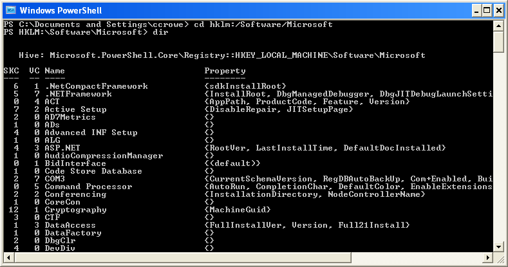Image resolution: width=508 pixels, height=267 pixels.
Task: Click the Windows PowerShell title text
Action: point(61,11)
